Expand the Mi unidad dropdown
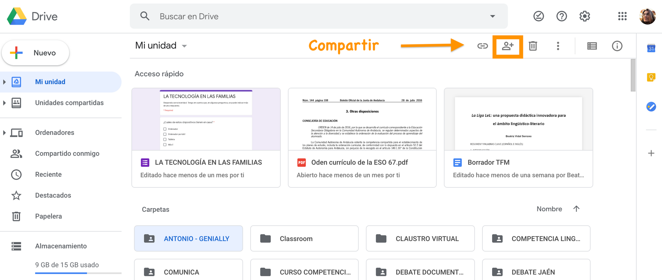Image resolution: width=662 pixels, height=280 pixels. pyautogui.click(x=184, y=46)
